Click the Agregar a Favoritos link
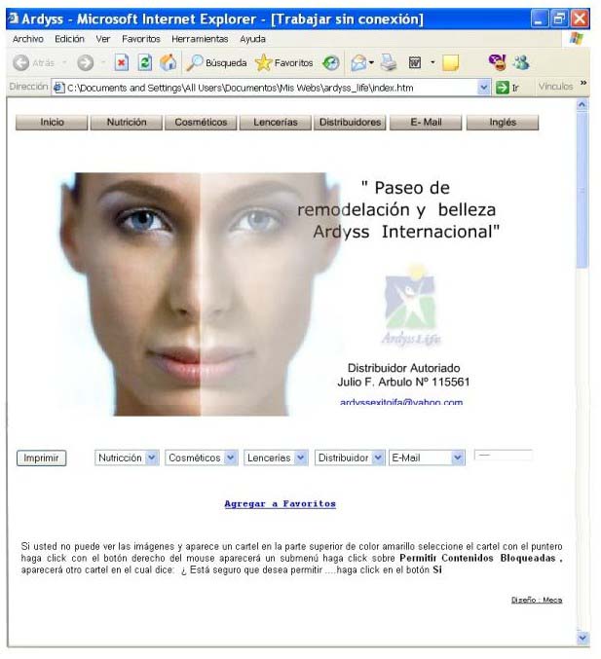 point(281,503)
